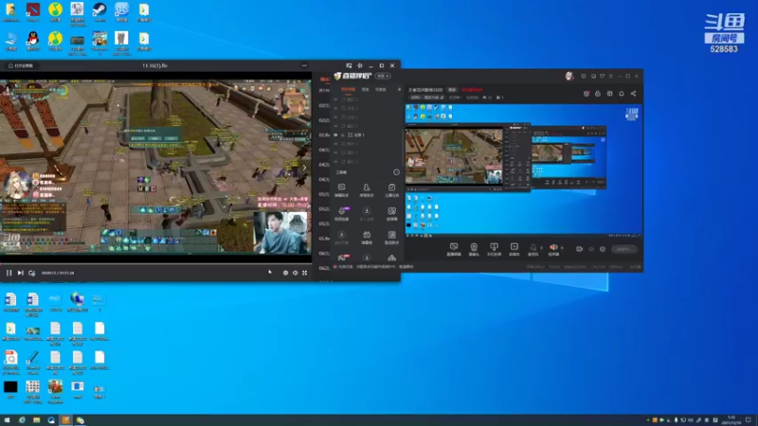
Task: Expand the speaker options arrow
Action: coord(562,248)
